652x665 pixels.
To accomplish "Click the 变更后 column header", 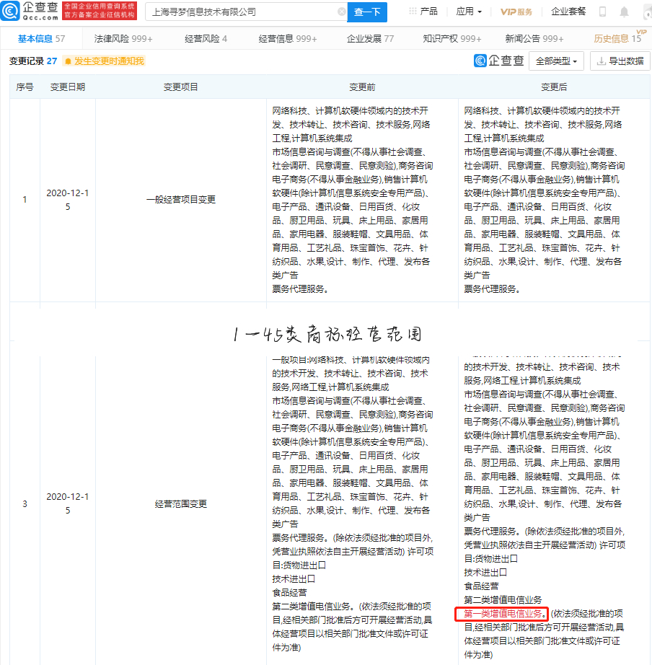I will (554, 87).
